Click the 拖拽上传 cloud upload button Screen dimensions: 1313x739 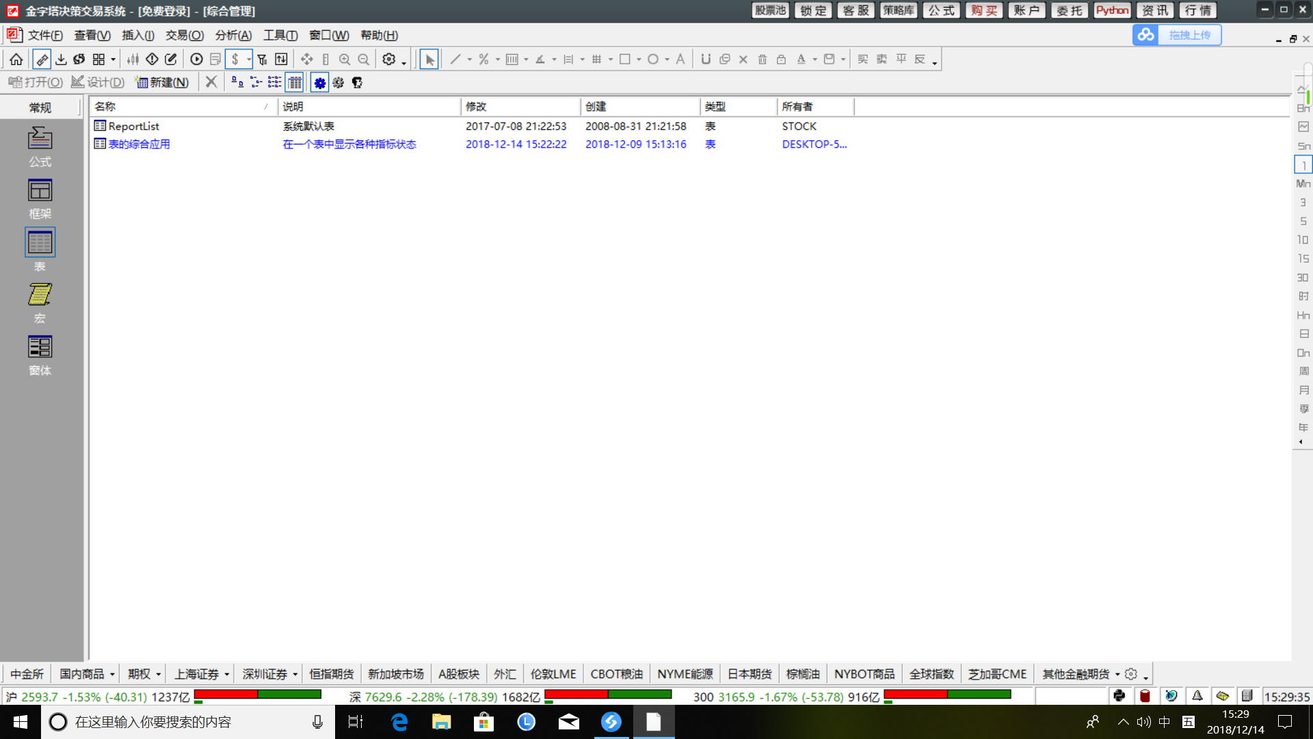tap(1177, 35)
